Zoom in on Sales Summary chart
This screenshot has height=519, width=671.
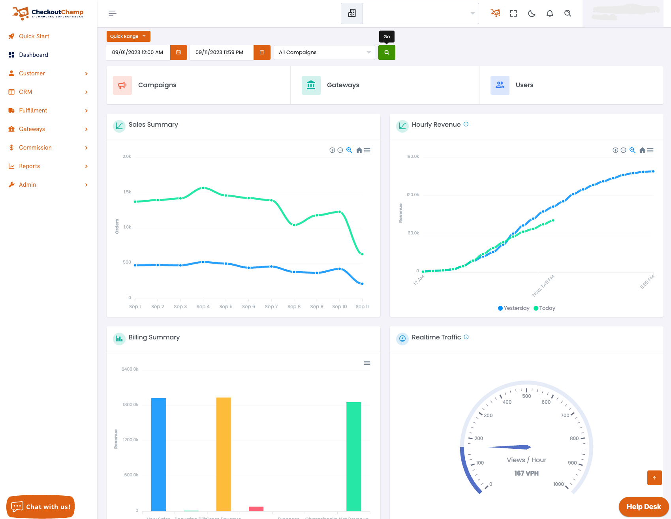332,150
